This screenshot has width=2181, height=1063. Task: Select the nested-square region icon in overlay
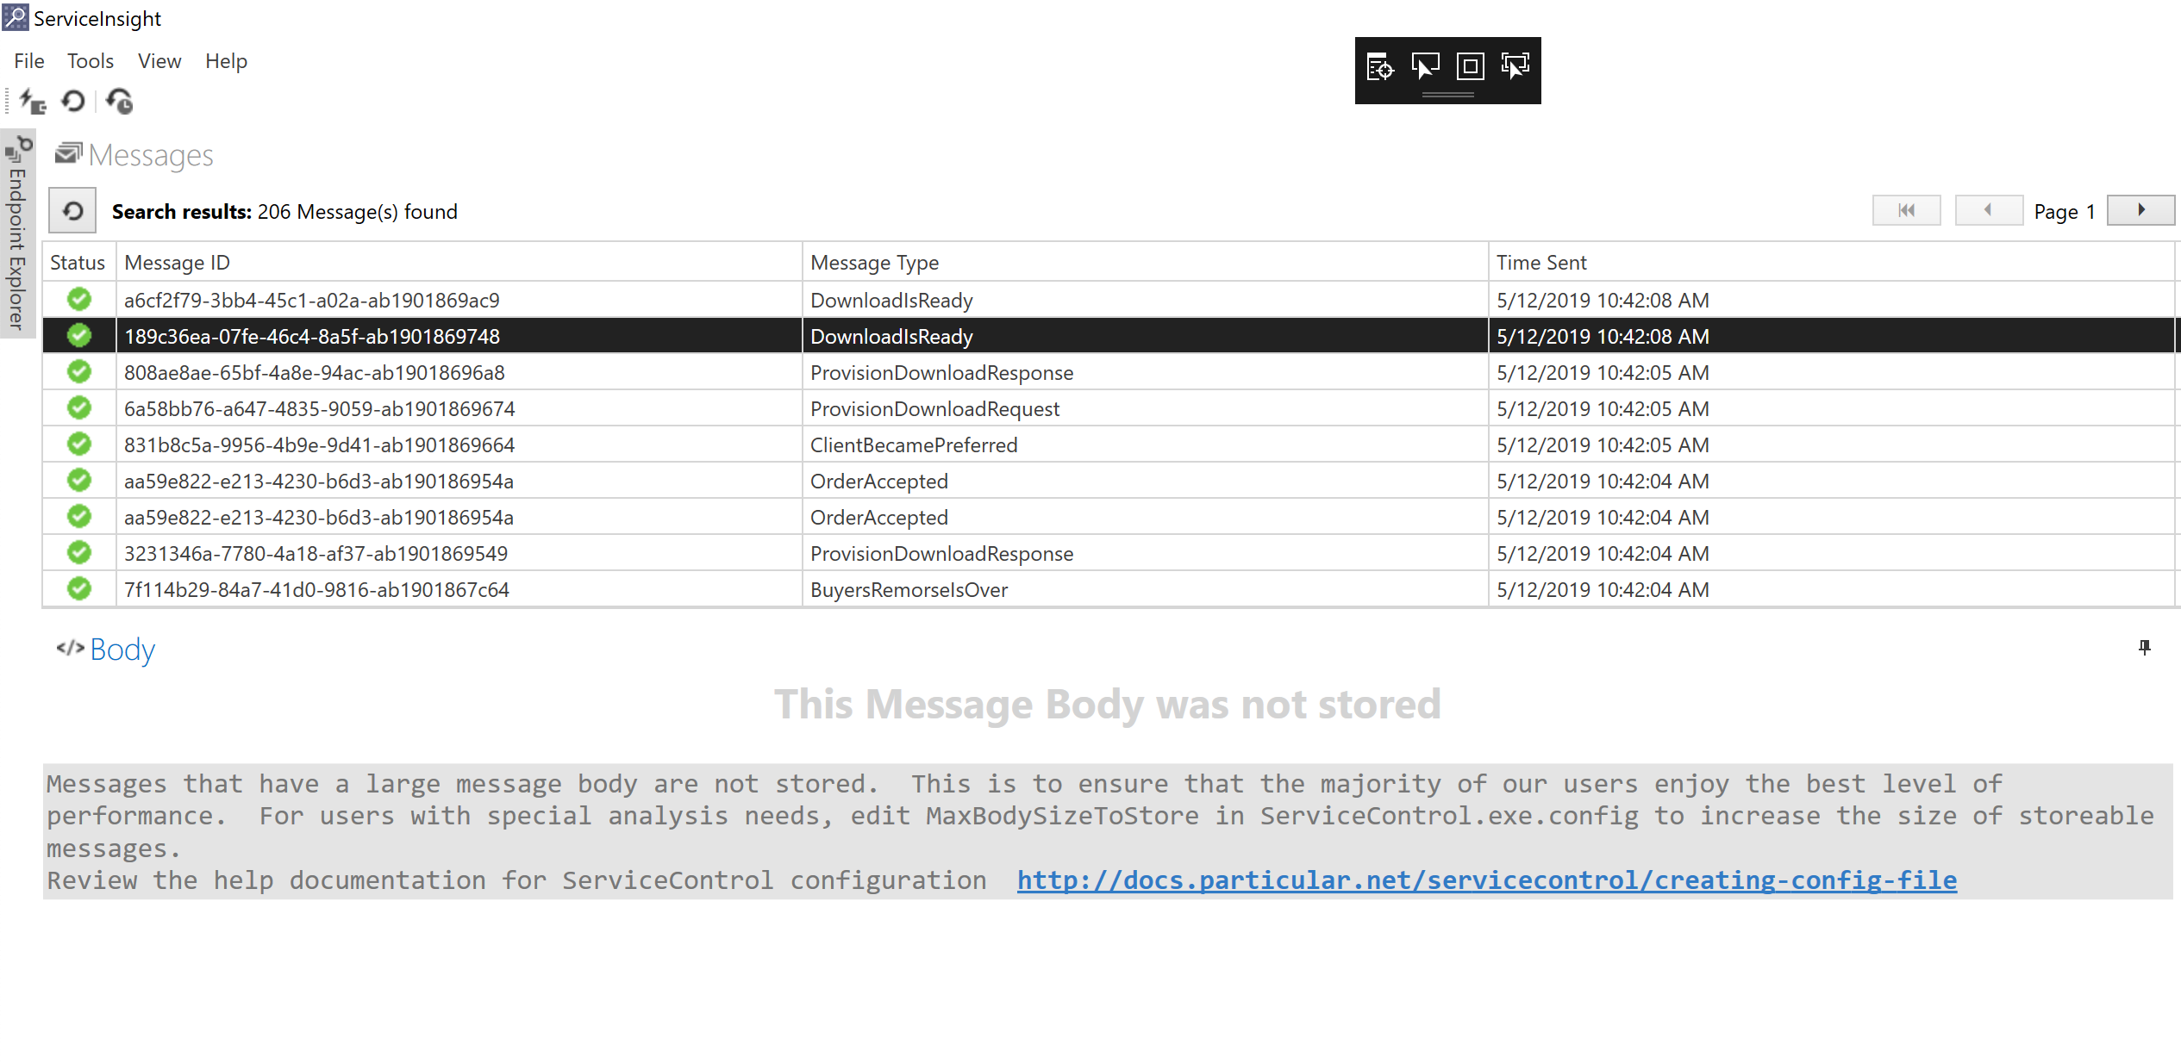tap(1470, 67)
